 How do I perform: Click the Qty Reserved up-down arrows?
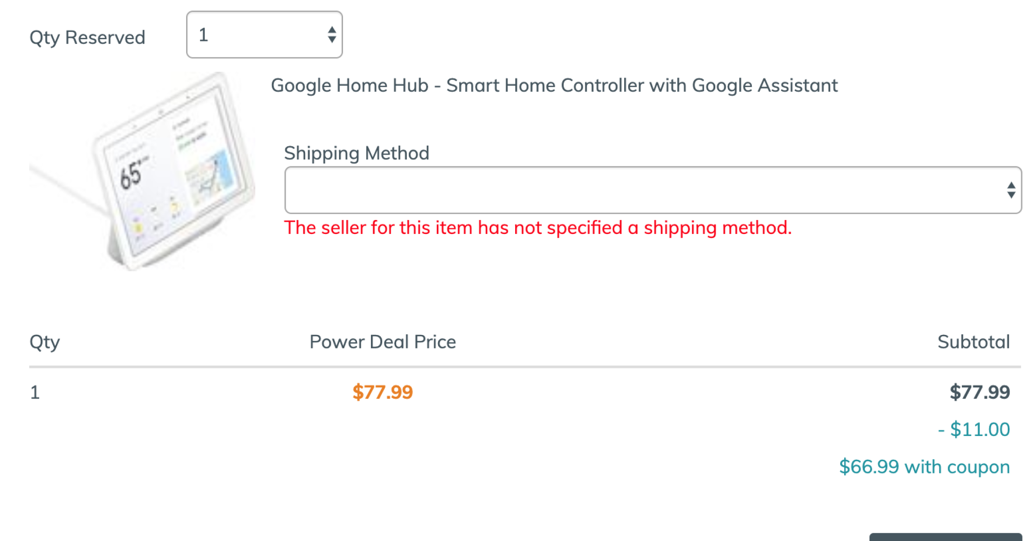point(332,35)
